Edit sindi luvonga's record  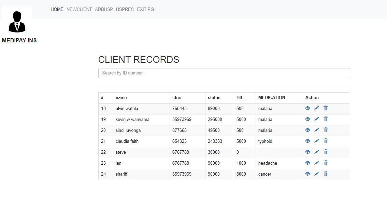(x=316, y=130)
